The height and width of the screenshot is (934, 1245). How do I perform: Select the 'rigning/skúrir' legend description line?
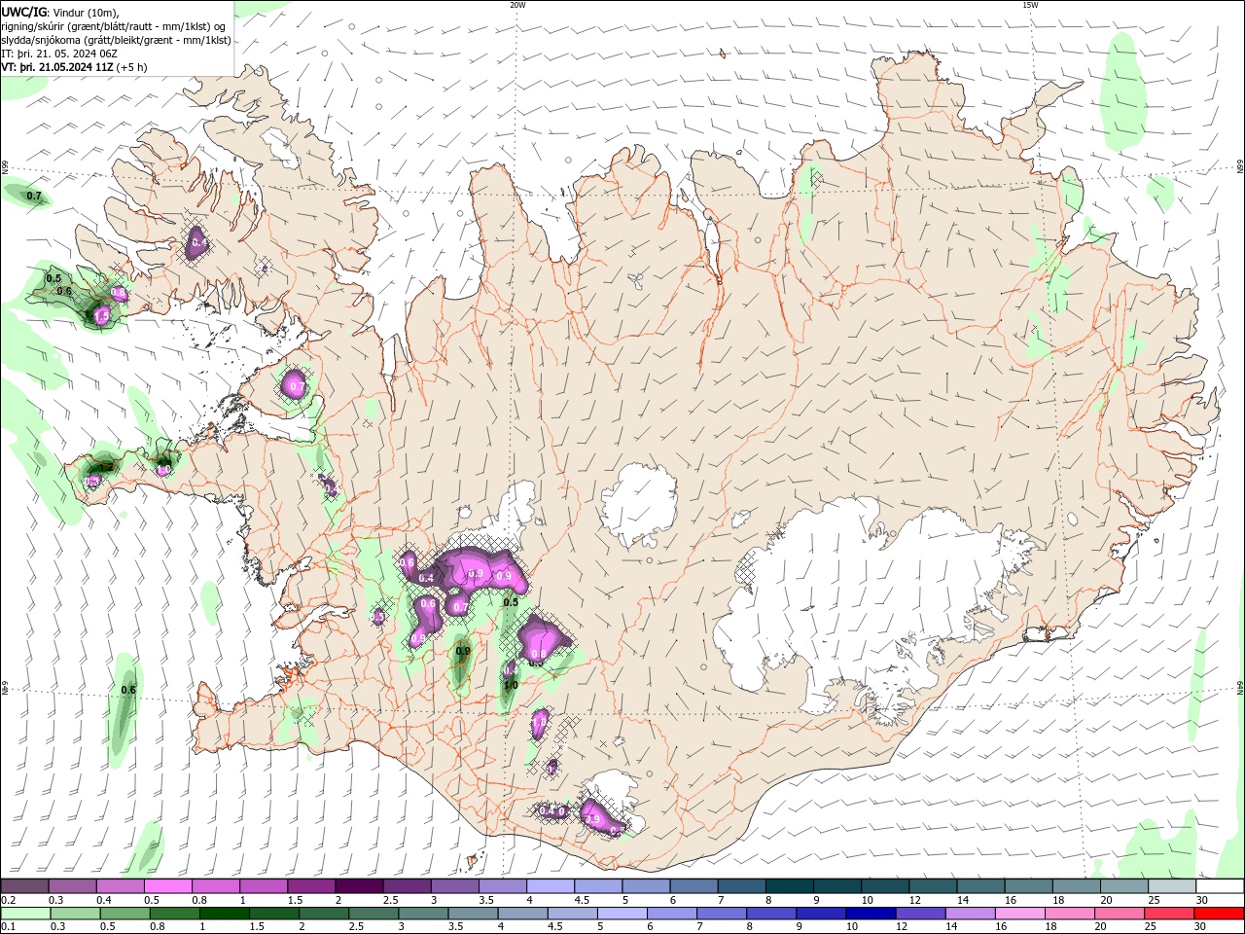115,26
